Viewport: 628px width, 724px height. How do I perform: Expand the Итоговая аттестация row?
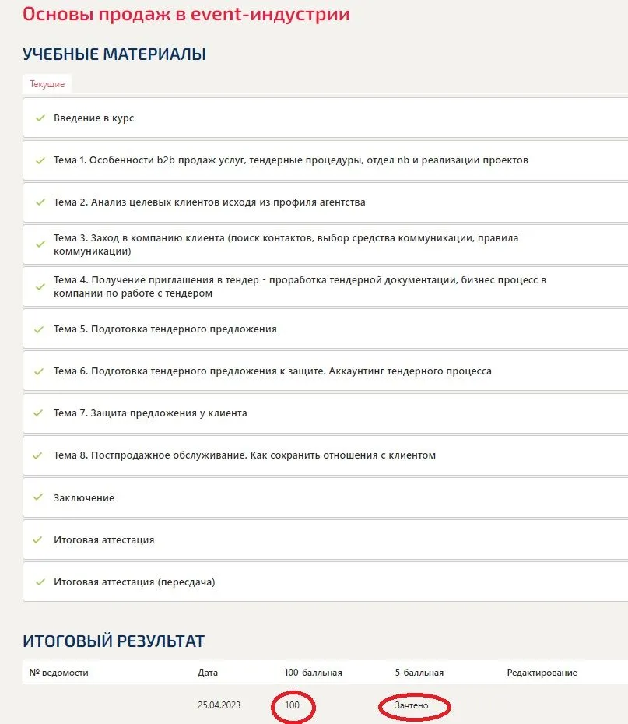[x=325, y=539]
